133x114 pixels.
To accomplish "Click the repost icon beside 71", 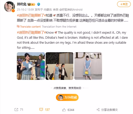I will click(x=16, y=109).
